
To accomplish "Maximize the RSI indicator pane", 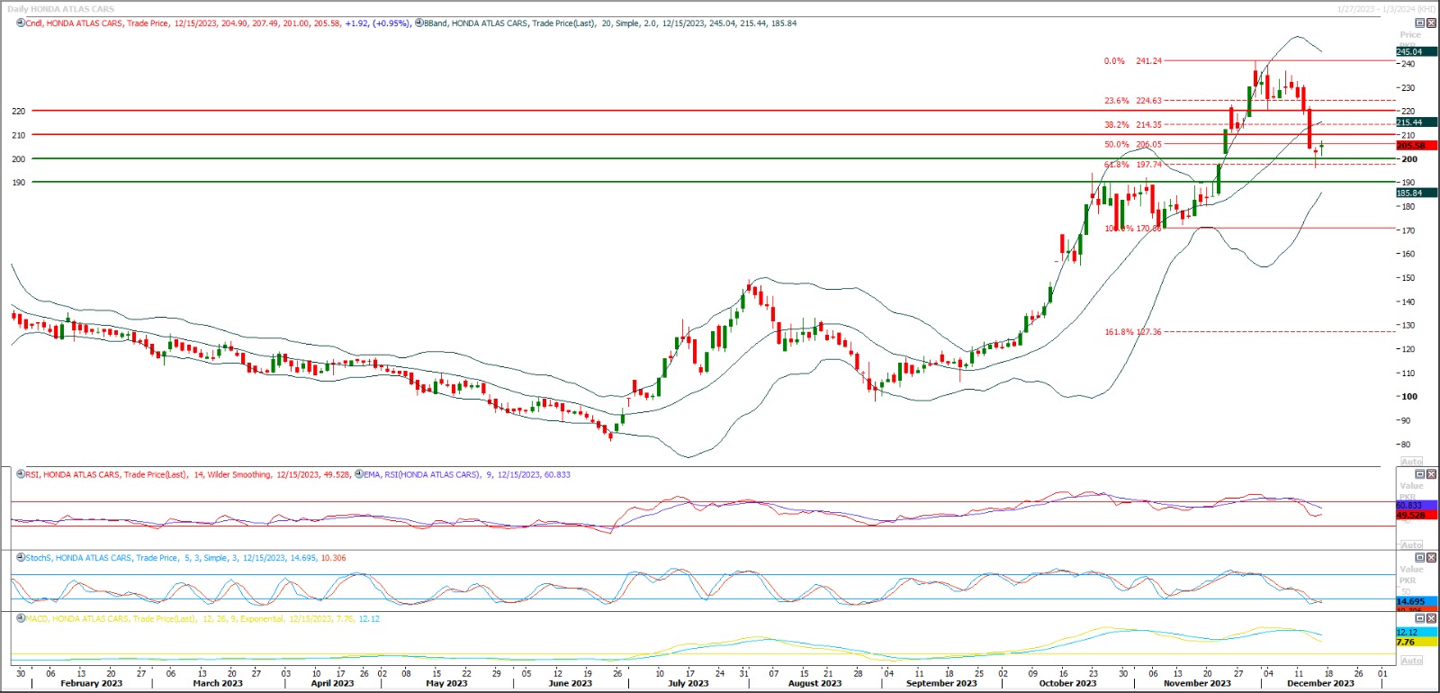I will coord(1420,474).
